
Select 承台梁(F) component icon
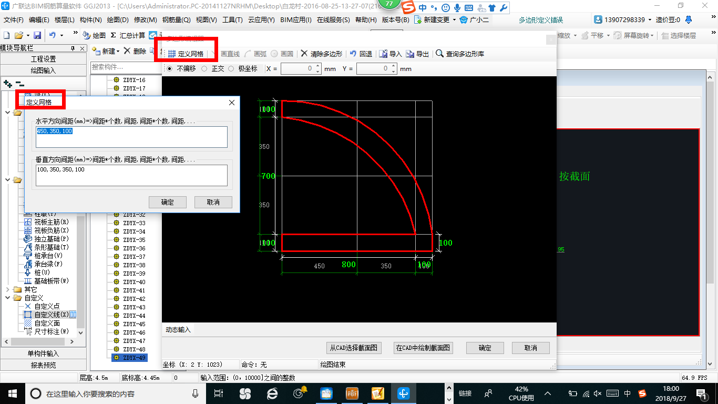(x=29, y=264)
